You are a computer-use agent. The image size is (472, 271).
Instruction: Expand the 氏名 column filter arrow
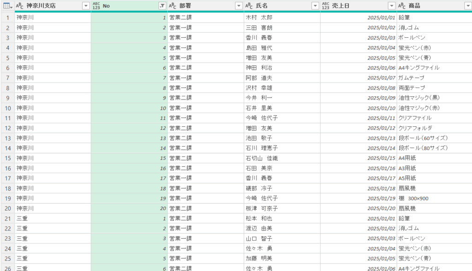(315, 6)
